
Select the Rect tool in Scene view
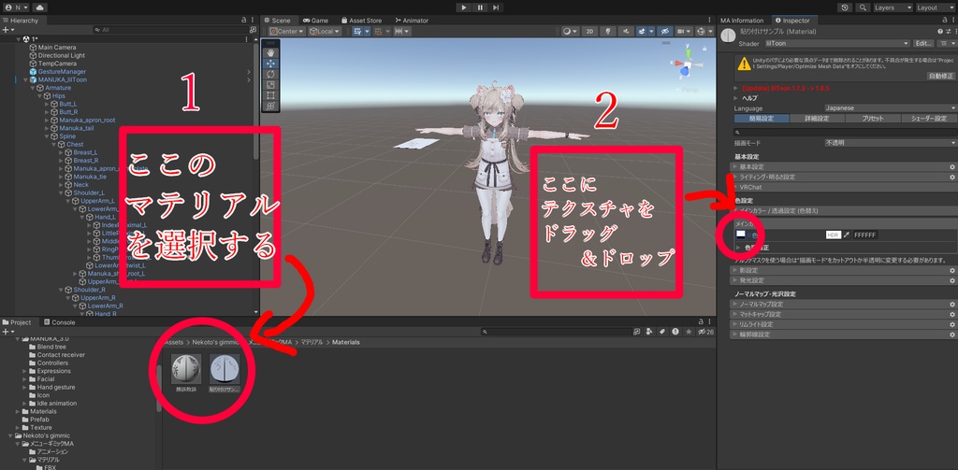(x=270, y=95)
